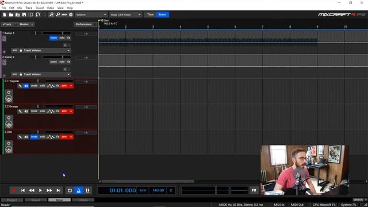Disarm recording on 2.1 Torpedo track

click(x=64, y=86)
